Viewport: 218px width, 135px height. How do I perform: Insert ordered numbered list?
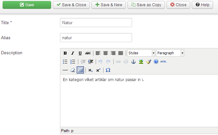tap(72, 61)
